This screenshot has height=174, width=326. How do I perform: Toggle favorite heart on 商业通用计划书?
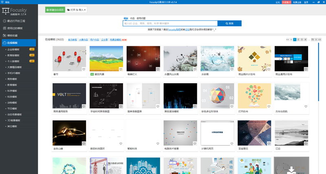coord(306,69)
